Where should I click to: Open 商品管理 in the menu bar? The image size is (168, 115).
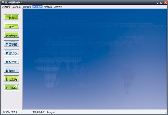[48, 7]
